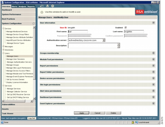Image resolution: width=165 pixels, height=127 pixels.
Task: Expand the Site login permissions section
Action: pos(154,84)
